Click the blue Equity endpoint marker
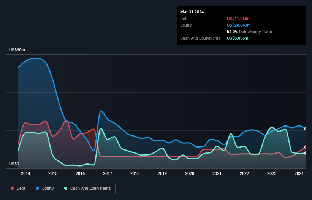This screenshot has height=200, width=312. [306, 129]
